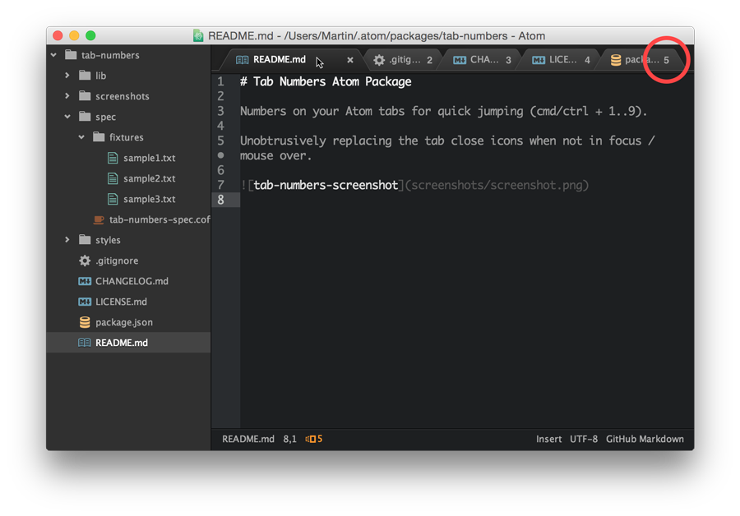Click the Atom file icon in title bar
This screenshot has height=516, width=740.
pyautogui.click(x=198, y=36)
